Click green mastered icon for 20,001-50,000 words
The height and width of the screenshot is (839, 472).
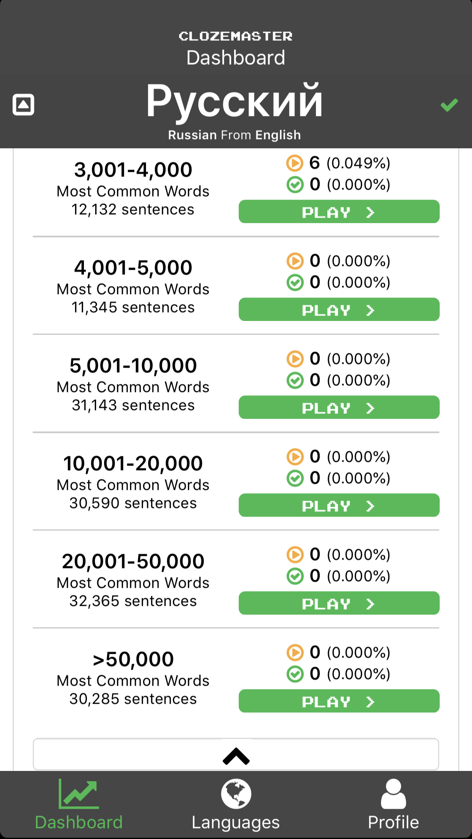295,576
